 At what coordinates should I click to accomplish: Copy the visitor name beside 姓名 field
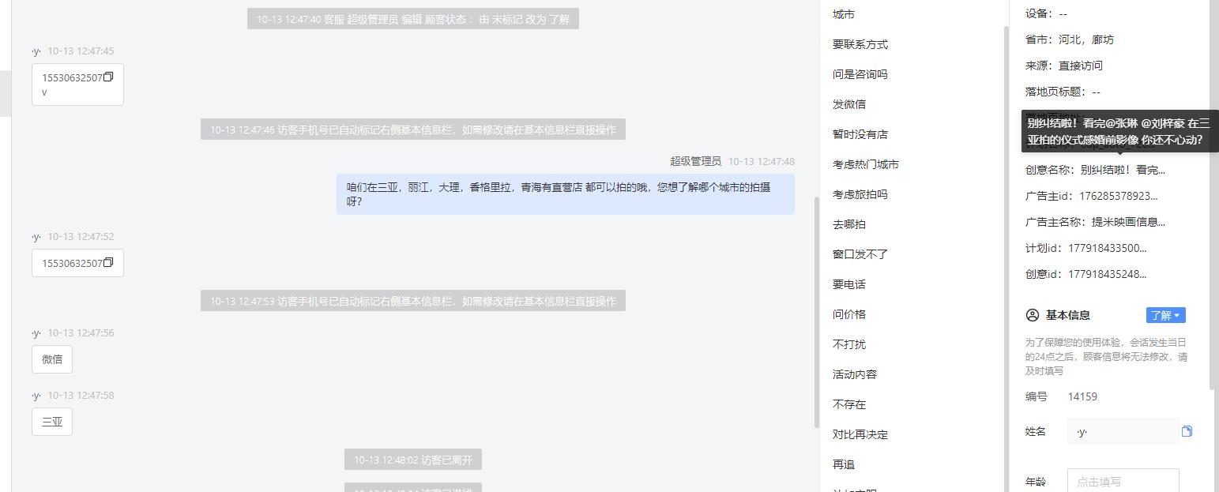tap(1187, 431)
